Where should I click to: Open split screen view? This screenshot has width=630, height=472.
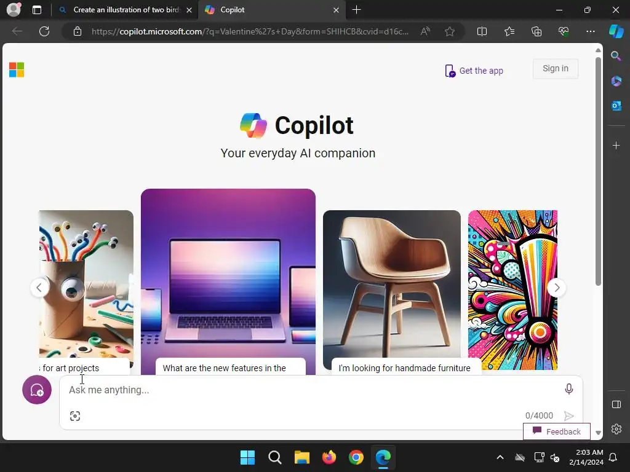pos(482,31)
